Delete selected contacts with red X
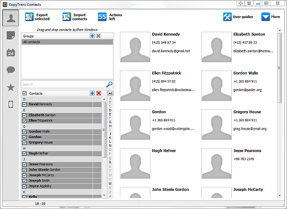 (x=98, y=93)
